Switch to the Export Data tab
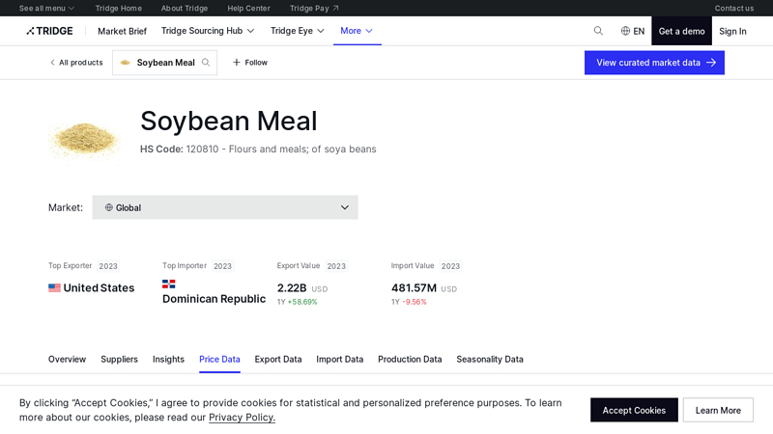 [278, 359]
